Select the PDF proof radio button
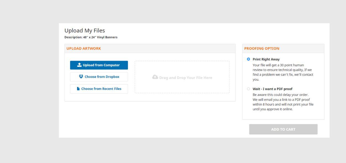The image size is (346, 163). 248,89
